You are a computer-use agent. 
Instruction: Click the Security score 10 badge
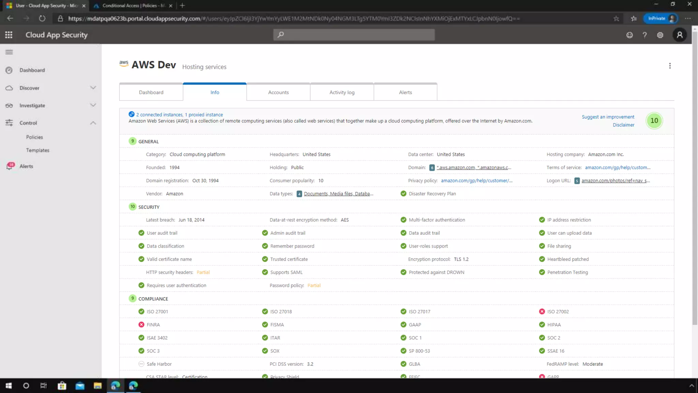133,207
